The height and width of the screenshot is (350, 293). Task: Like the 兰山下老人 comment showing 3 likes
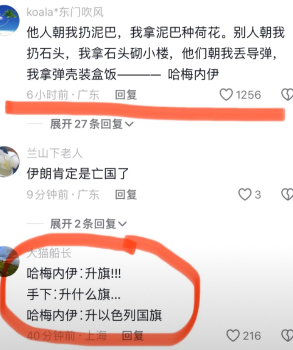pos(245,194)
